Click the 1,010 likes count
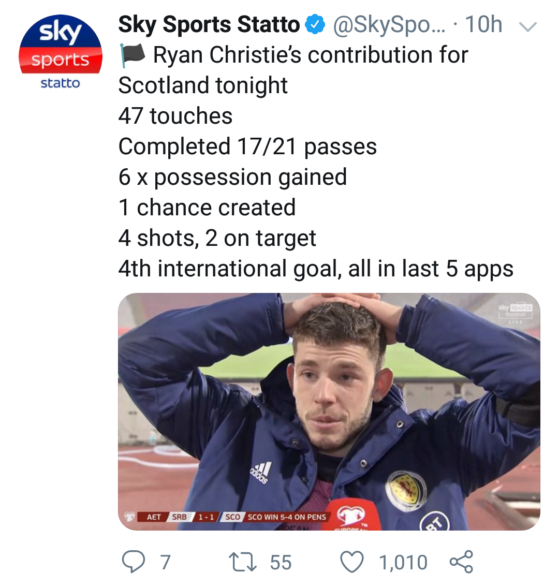The width and height of the screenshot is (559, 588). pos(403,562)
